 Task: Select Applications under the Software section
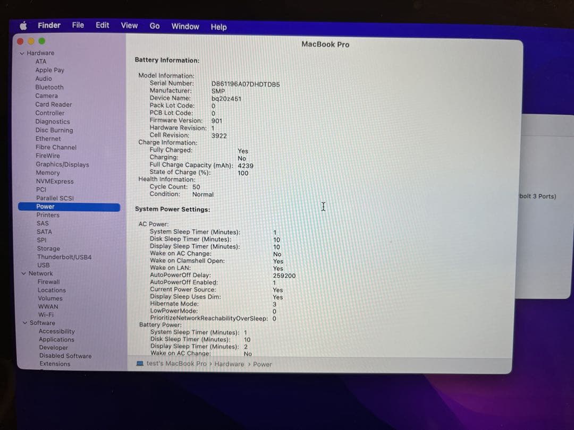click(56, 339)
